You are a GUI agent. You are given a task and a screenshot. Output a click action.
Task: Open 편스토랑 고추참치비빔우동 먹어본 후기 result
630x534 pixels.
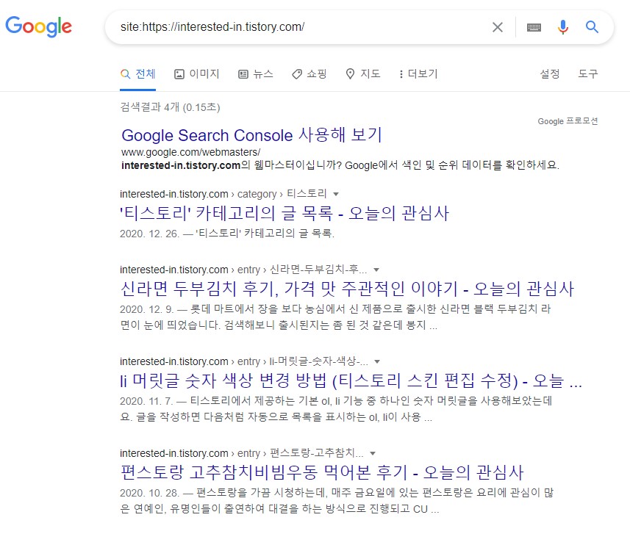coord(322,472)
